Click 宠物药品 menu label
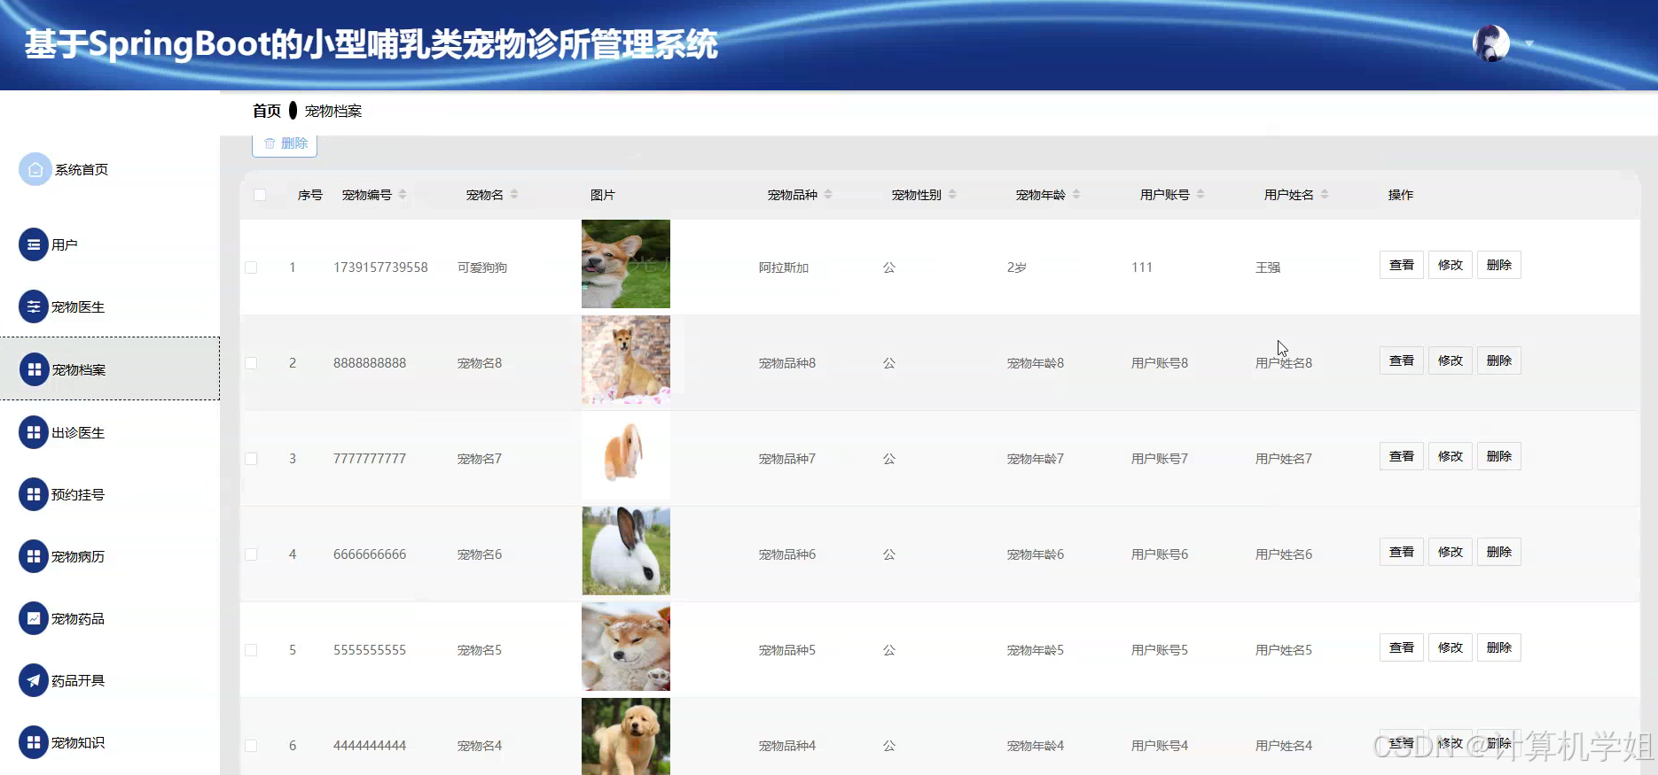The image size is (1658, 775). pyautogui.click(x=78, y=618)
